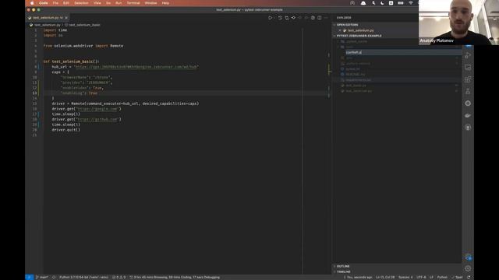Expand the TIMELINE section
The image size is (499, 280).
pos(344,271)
